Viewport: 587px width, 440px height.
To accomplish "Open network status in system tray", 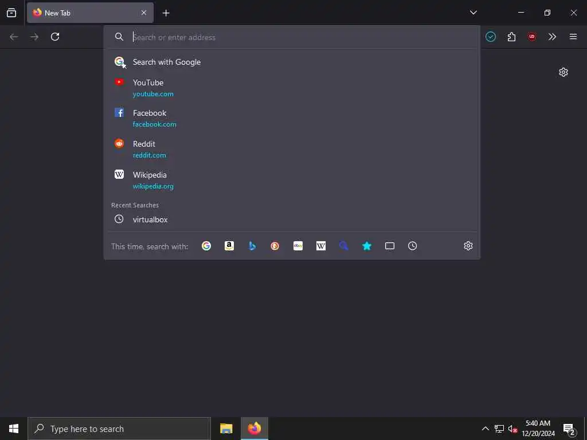I will pyautogui.click(x=499, y=429).
